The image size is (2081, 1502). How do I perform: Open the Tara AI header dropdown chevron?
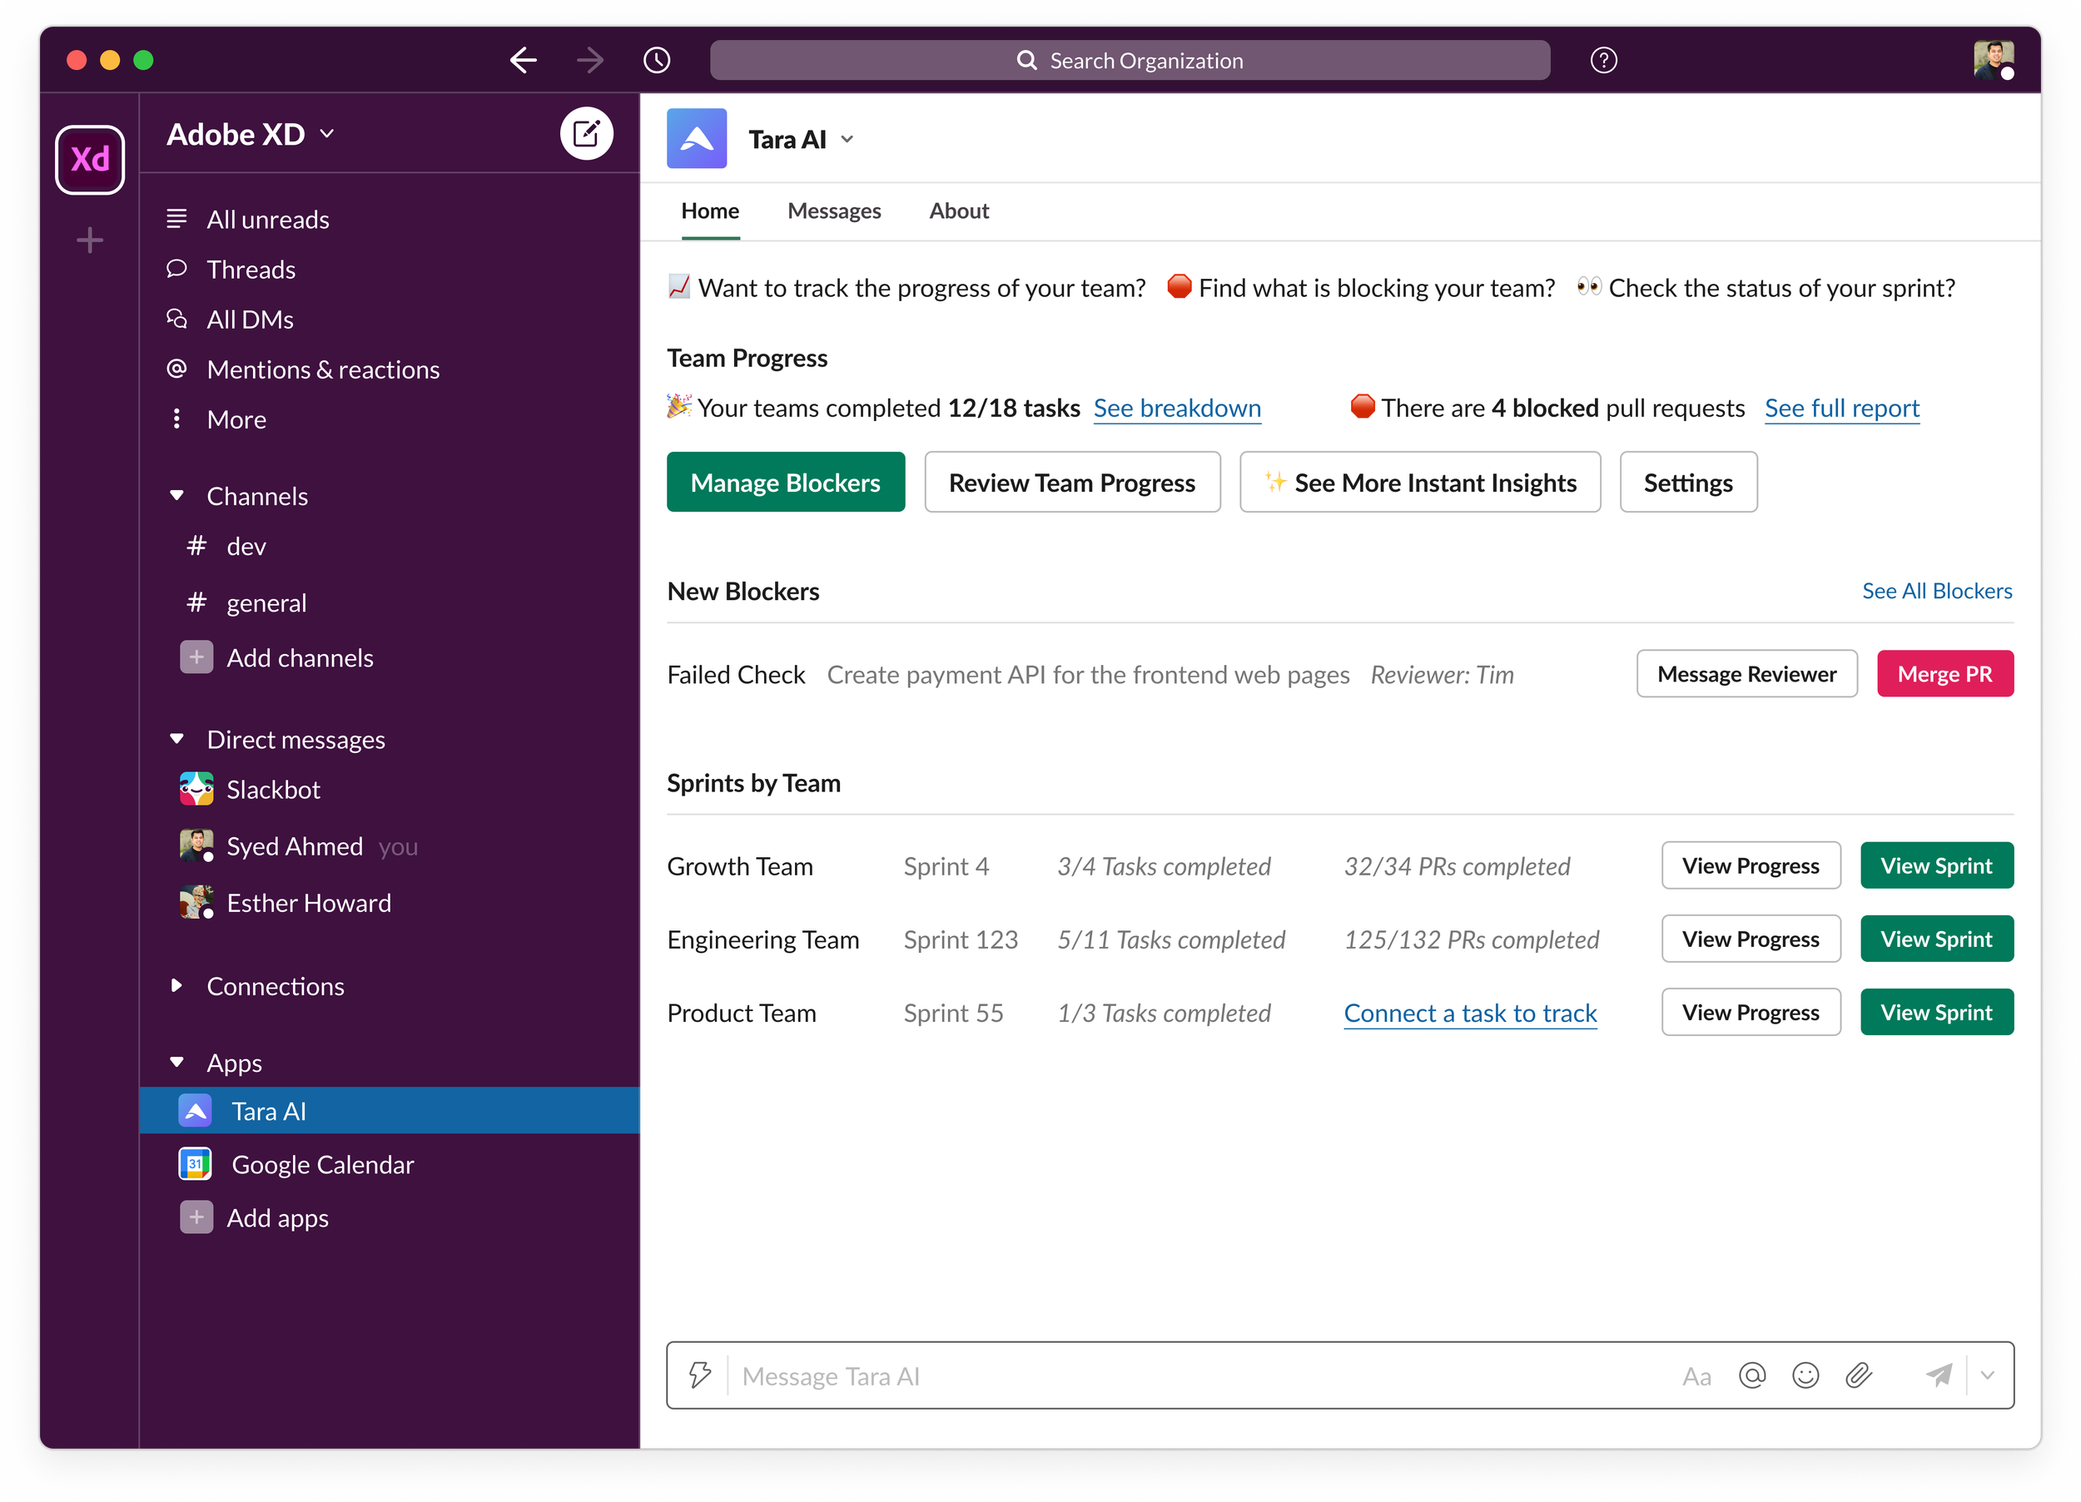click(847, 140)
